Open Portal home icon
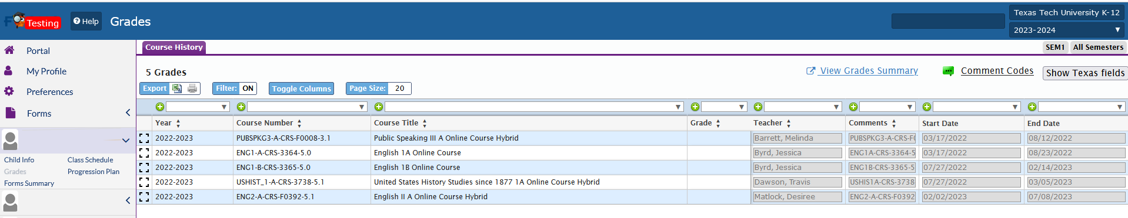The width and height of the screenshot is (1128, 218). [x=9, y=50]
